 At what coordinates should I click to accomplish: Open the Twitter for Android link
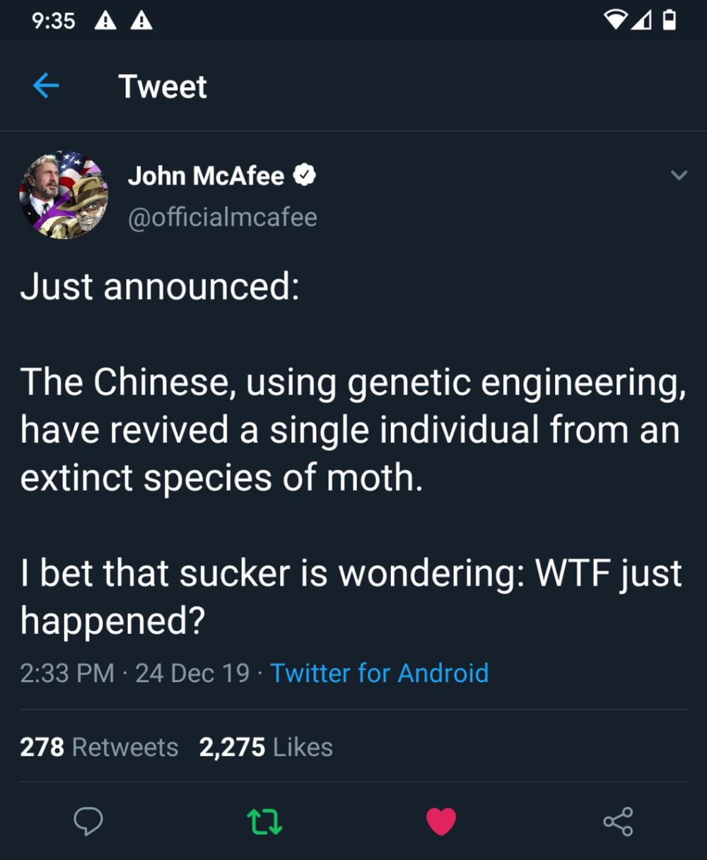380,673
